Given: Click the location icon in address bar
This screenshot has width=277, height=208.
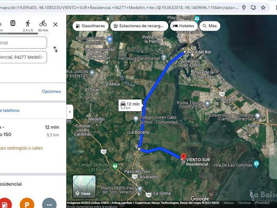Looking at the screenshot, I should point(244,7).
